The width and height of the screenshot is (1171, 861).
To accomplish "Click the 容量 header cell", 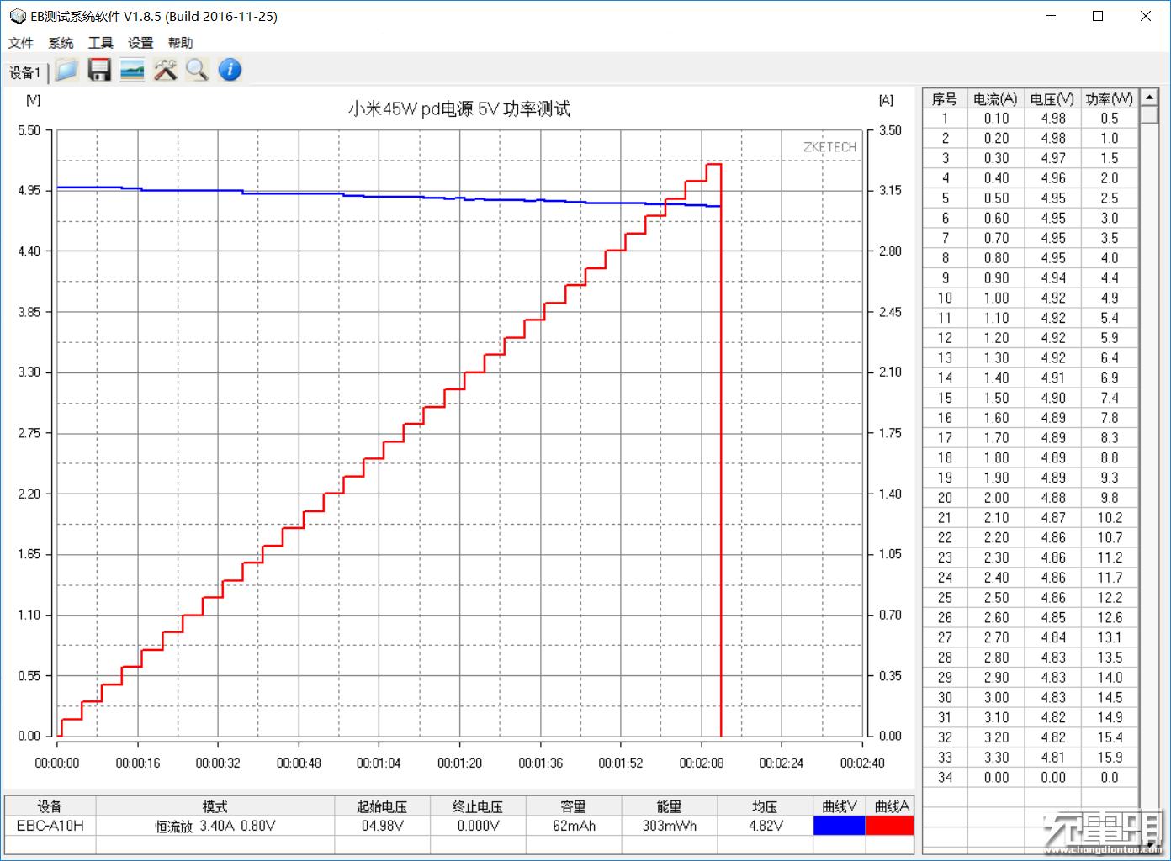I will tap(574, 806).
